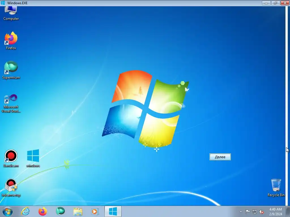Click the Windows.EXE taskbar button
The width and height of the screenshot is (290, 217).
(113, 211)
